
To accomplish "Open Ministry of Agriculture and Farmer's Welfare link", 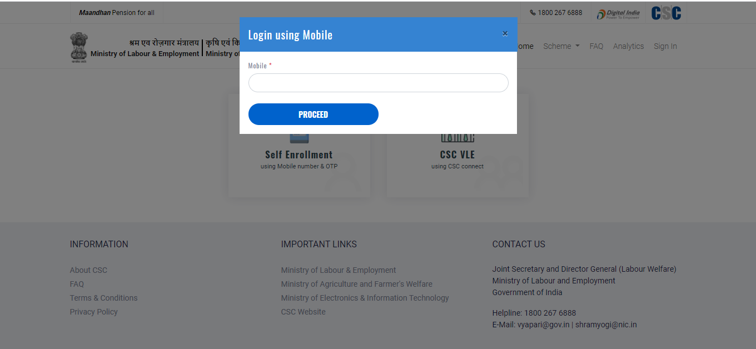I will (x=356, y=284).
